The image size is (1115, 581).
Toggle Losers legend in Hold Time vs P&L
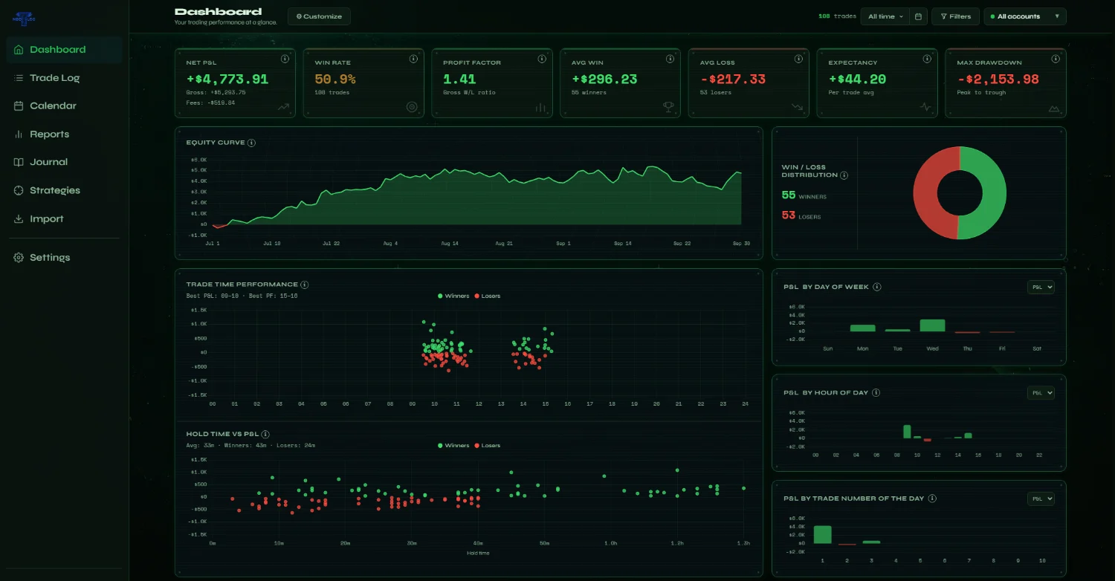[487, 446]
